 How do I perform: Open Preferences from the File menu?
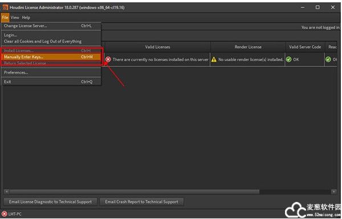tap(51, 72)
